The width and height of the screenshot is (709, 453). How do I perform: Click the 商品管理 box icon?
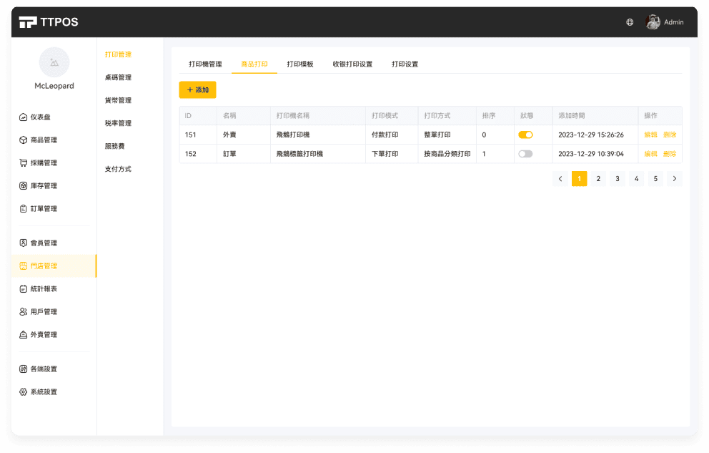click(24, 140)
